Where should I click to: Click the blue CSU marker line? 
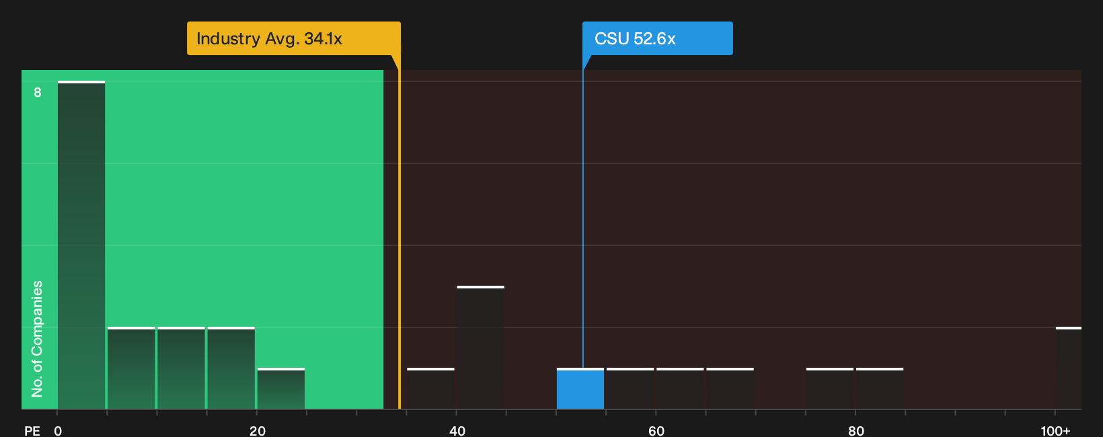(x=583, y=218)
